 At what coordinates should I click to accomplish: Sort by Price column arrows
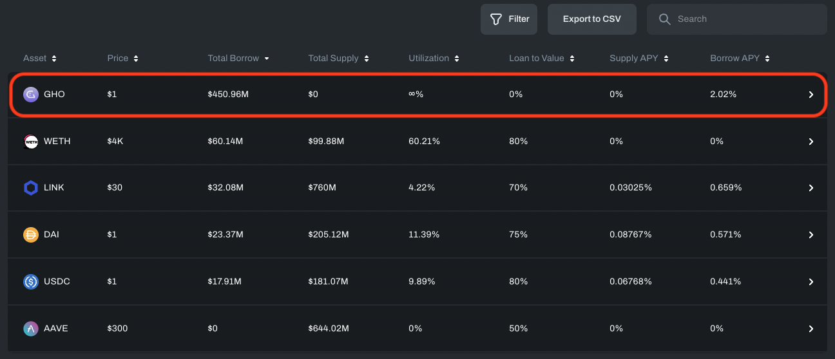136,59
